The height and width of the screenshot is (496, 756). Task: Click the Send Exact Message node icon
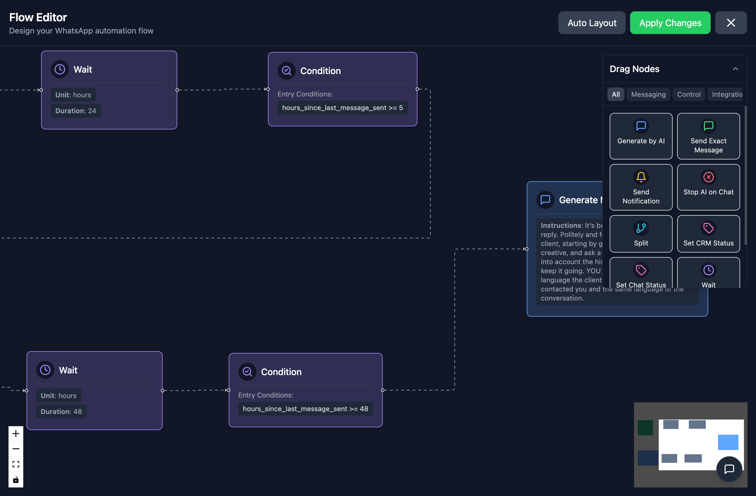point(708,126)
